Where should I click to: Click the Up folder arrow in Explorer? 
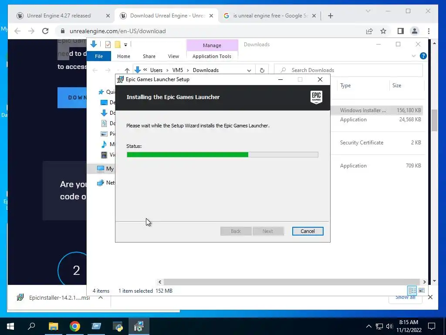[127, 70]
